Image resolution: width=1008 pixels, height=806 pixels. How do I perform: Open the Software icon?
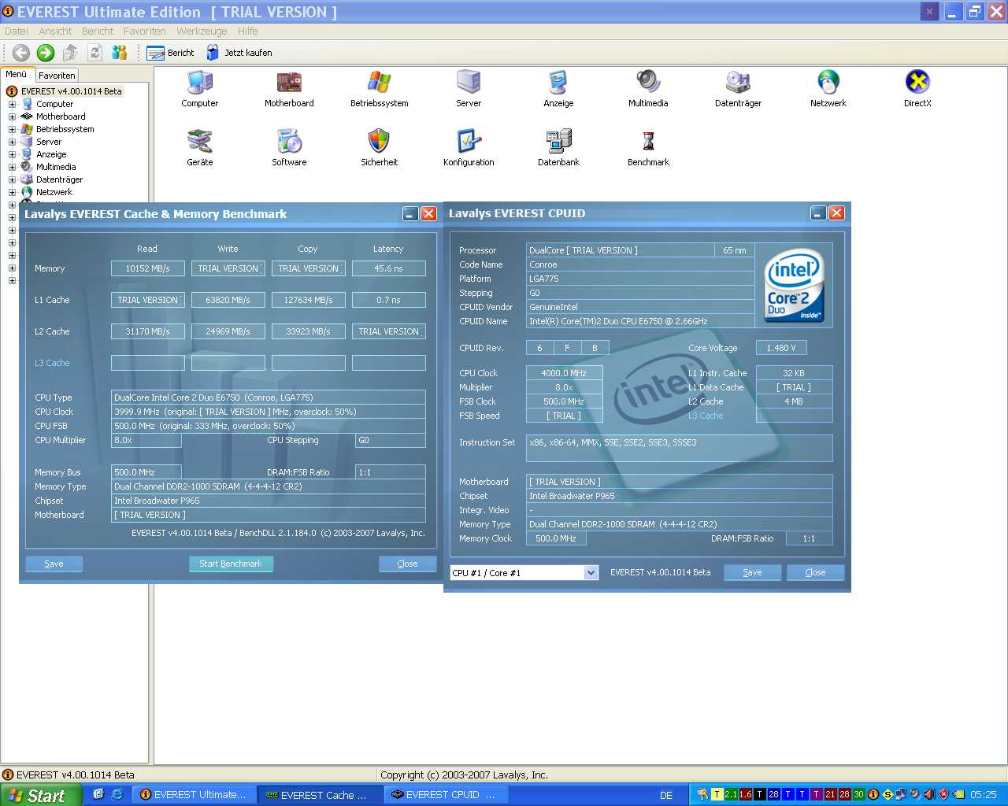289,147
